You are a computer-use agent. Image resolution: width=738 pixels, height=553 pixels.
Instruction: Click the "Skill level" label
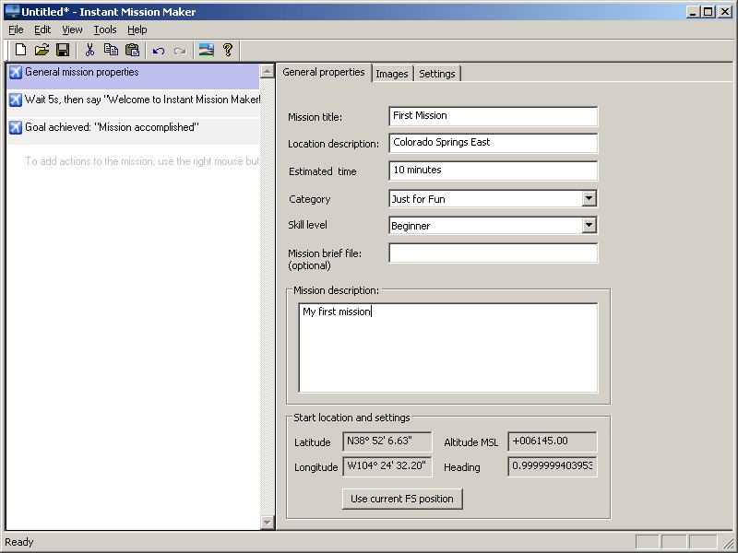(307, 225)
